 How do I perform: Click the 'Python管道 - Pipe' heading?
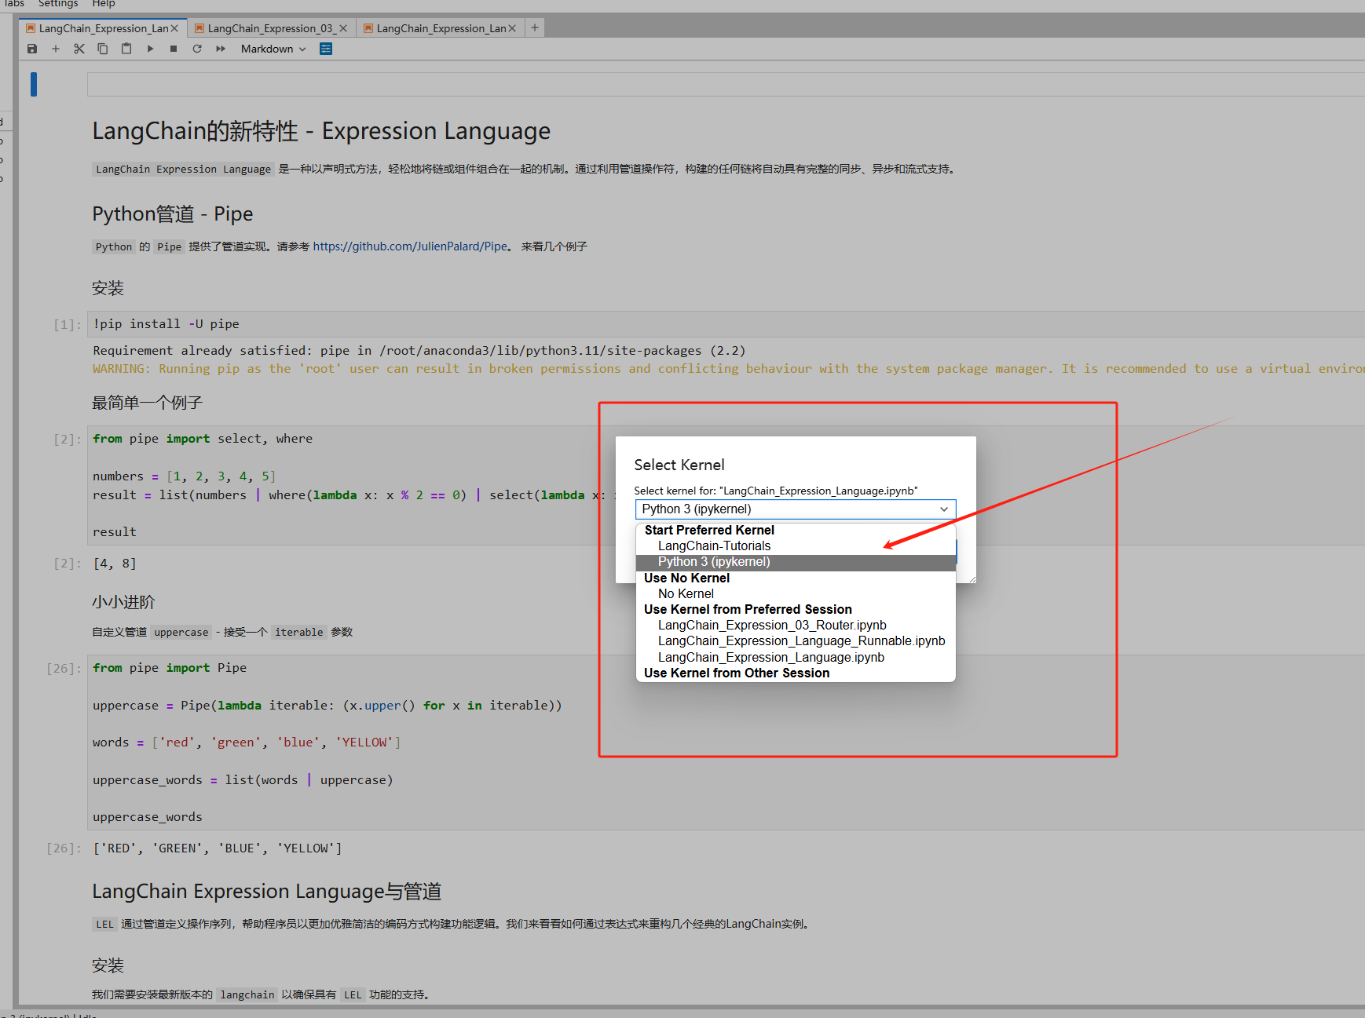click(x=173, y=214)
